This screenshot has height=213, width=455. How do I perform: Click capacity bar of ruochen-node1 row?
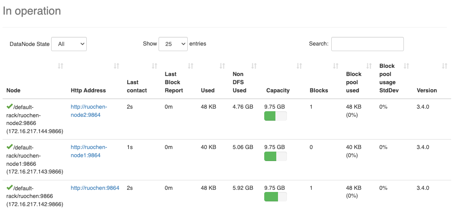click(275, 156)
